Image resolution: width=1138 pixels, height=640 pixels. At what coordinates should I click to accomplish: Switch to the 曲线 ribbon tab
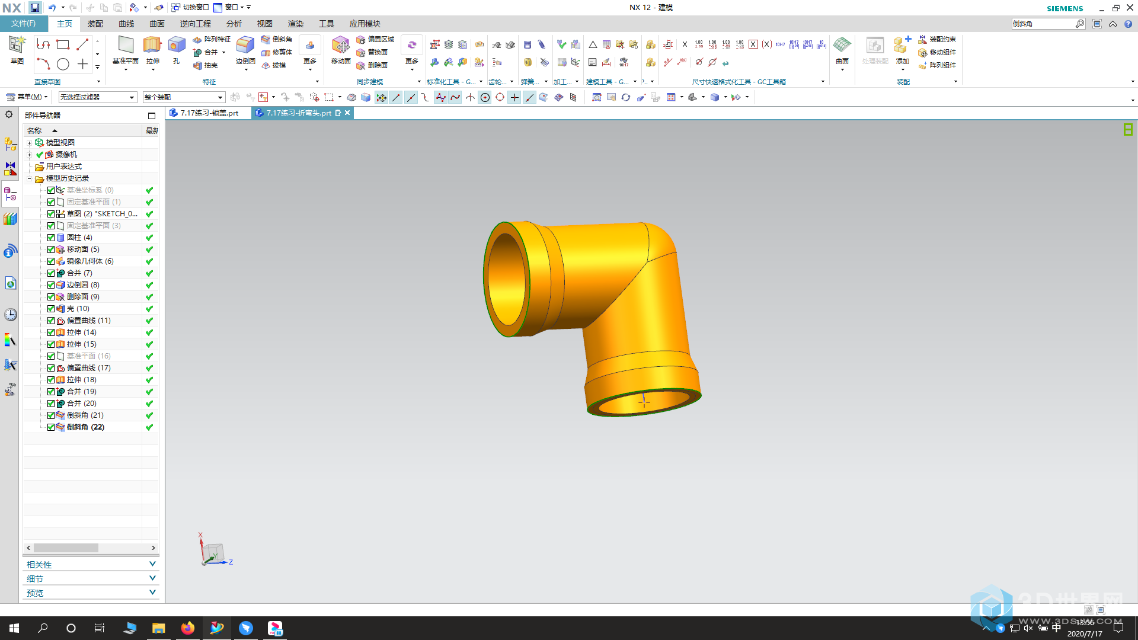[x=126, y=24]
